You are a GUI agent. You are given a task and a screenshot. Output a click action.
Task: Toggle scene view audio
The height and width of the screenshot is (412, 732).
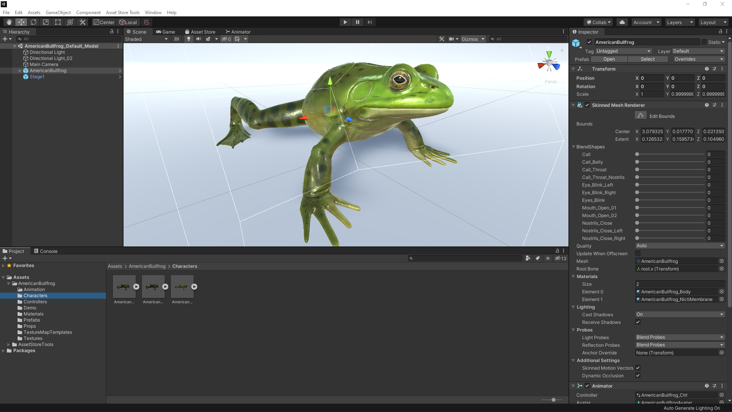click(x=198, y=39)
